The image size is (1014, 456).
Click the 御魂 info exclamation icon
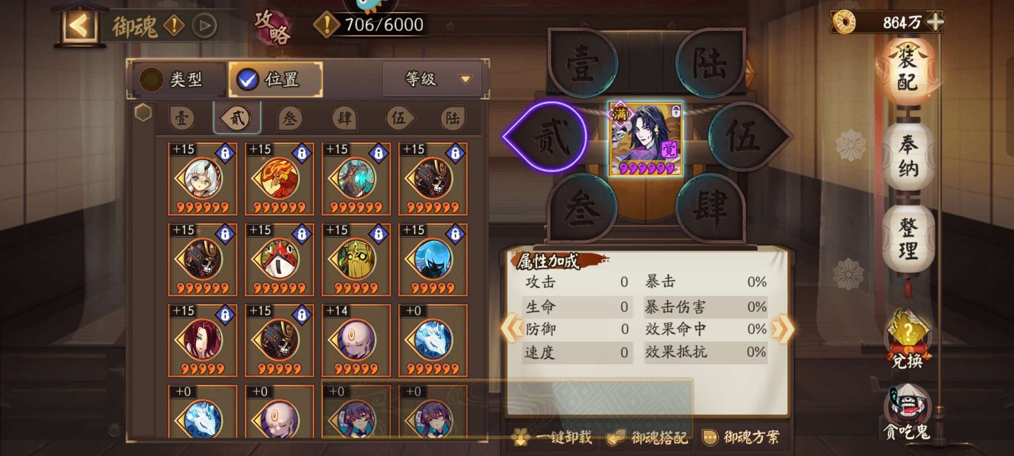174,26
